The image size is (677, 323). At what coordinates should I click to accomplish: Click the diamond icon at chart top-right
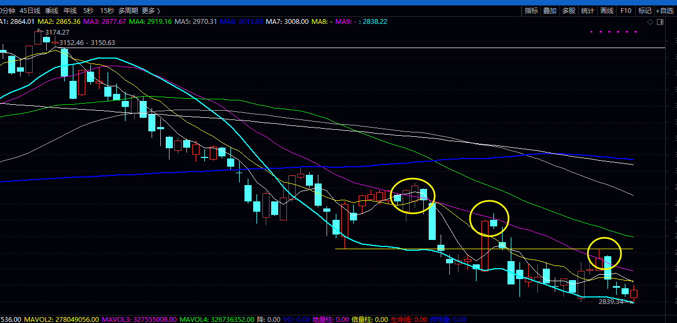650,22
